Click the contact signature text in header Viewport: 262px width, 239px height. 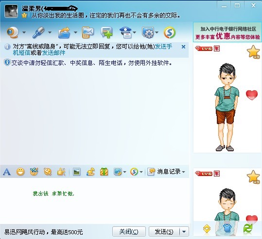pos(106,16)
